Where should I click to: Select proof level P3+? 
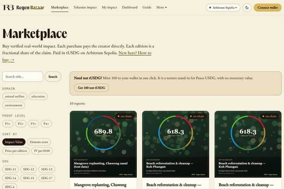(x=33, y=124)
